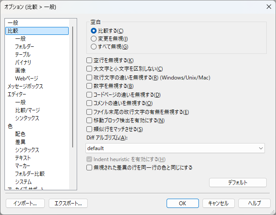Open 配色 color settings page

20,134
